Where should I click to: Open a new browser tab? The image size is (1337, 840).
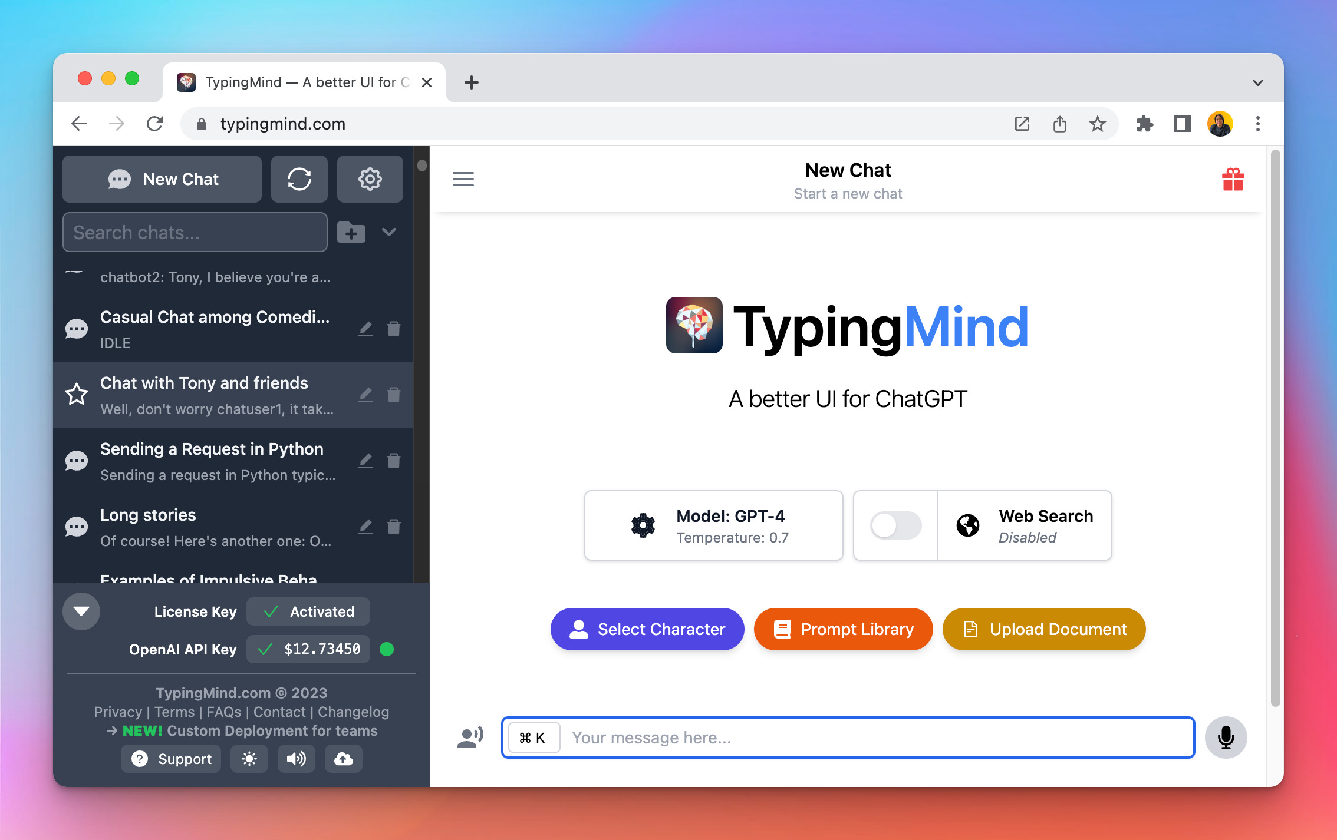472,82
